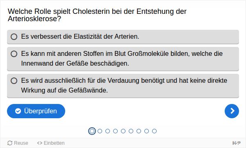Jump to question three progress dot

click(107, 131)
